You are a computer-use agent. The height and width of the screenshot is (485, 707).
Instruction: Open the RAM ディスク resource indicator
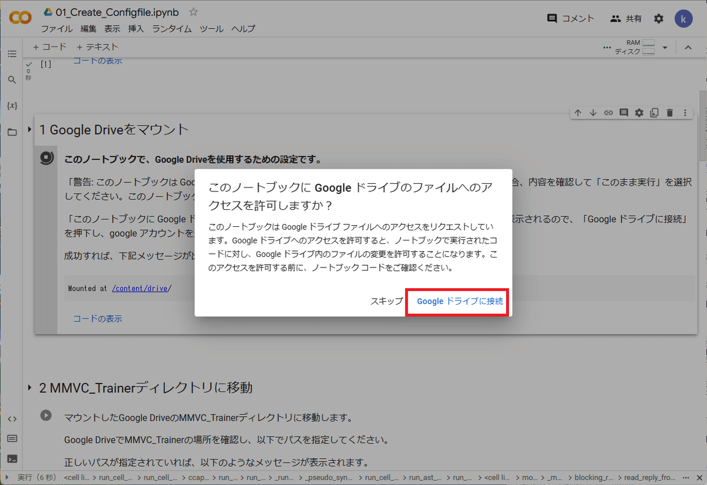635,47
